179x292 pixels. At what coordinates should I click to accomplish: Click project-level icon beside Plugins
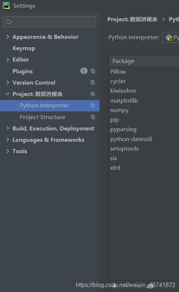[93, 71]
